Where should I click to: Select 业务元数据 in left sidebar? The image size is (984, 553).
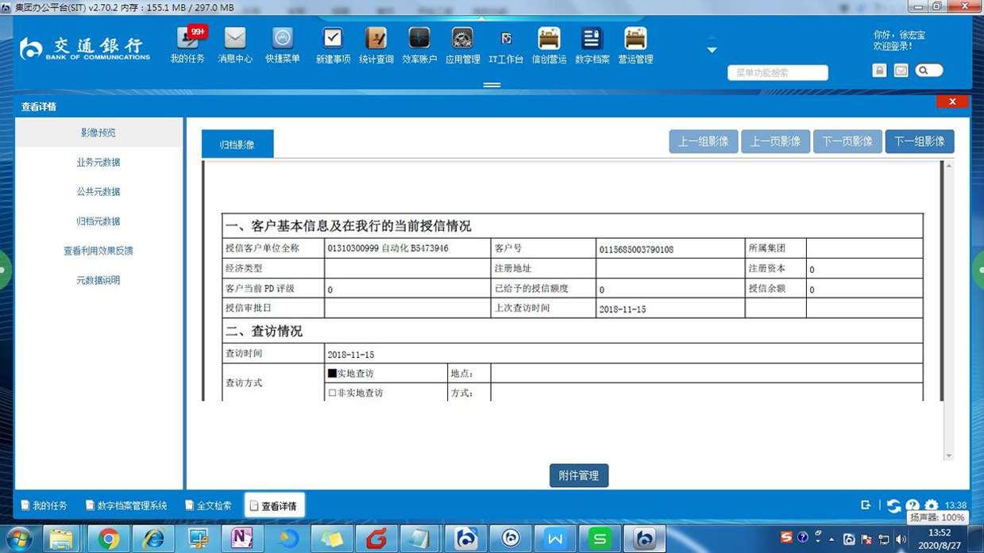pos(98,163)
